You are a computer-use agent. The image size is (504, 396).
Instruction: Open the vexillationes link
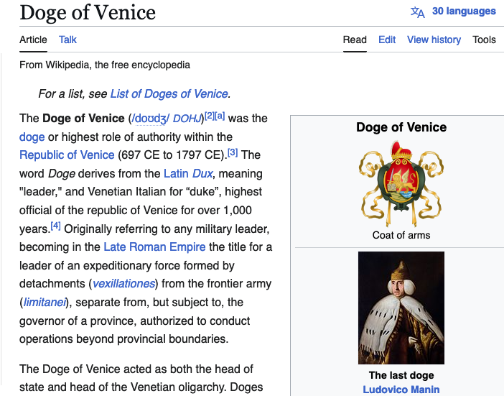click(x=125, y=283)
